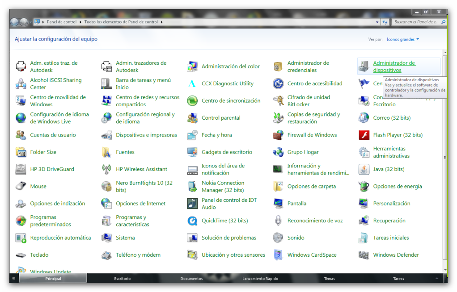The width and height of the screenshot is (457, 292).
Task: Open the Ver por Iconos grandes dropdown
Action: tap(402, 39)
